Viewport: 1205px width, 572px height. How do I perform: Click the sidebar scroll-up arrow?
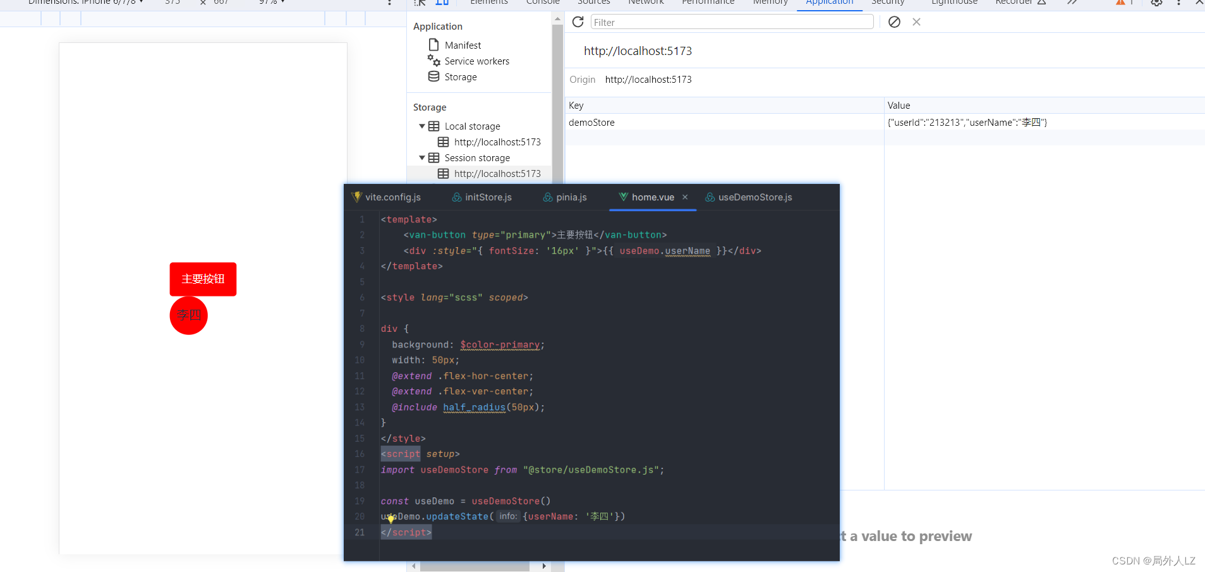coord(557,19)
